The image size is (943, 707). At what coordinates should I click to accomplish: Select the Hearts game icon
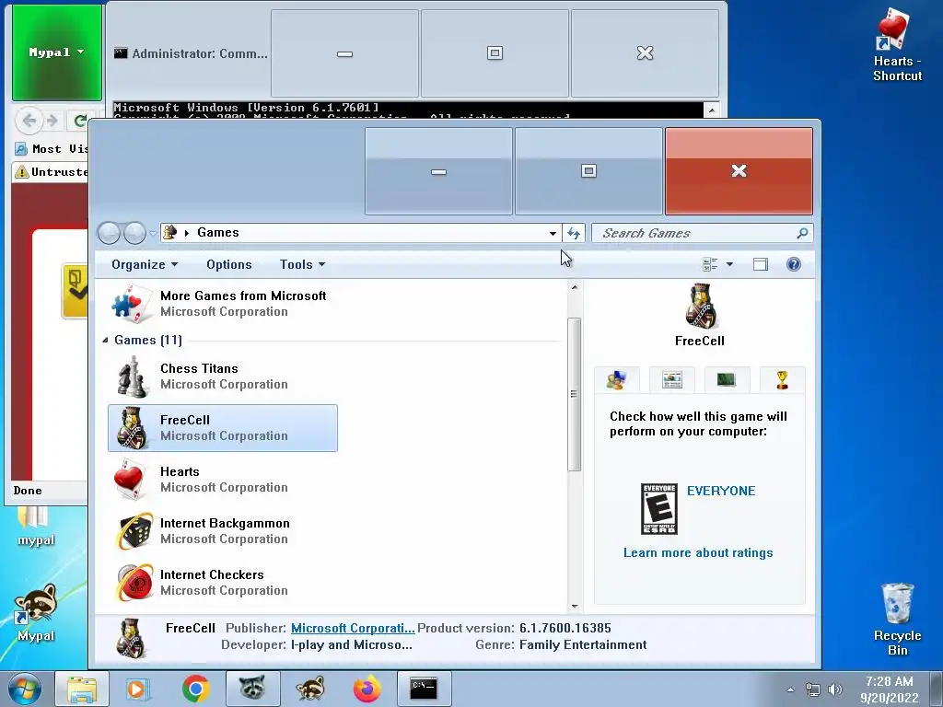point(131,480)
